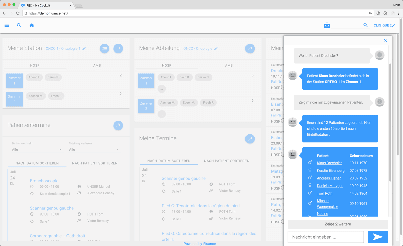Select Nach Patient Sortieren in Meine Termine
The image size is (403, 246).
tap(226, 161)
